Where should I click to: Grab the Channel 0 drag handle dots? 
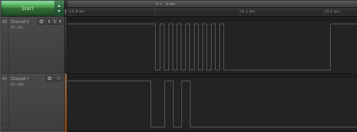point(5,69)
